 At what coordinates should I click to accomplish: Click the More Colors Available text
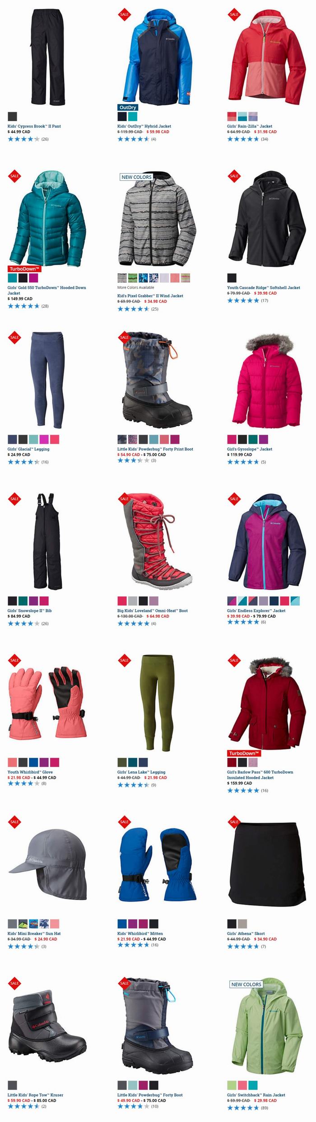pyautogui.click(x=136, y=287)
